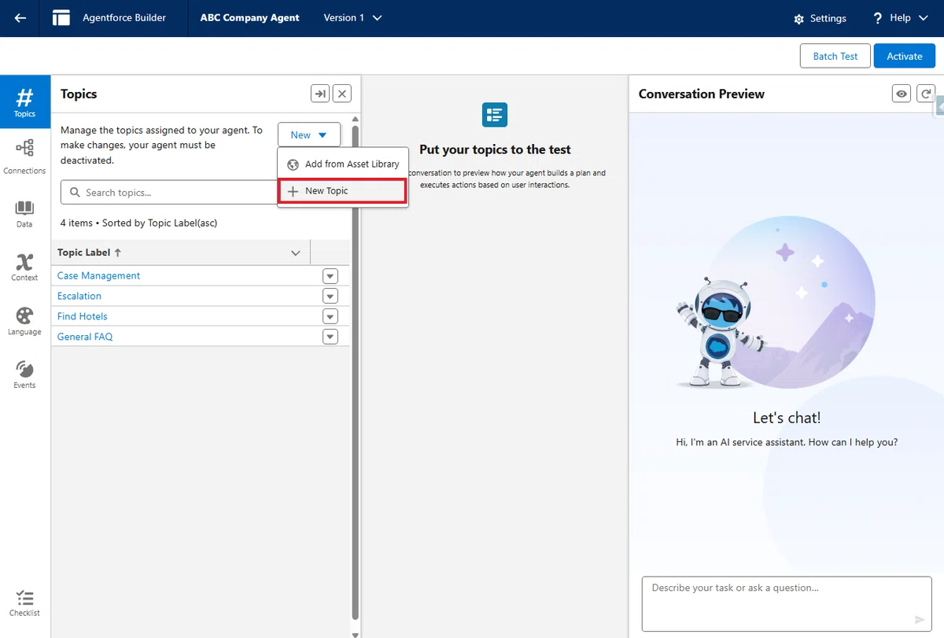Click the Agentforce Builder app icon
The height and width of the screenshot is (638, 944).
[x=61, y=18]
